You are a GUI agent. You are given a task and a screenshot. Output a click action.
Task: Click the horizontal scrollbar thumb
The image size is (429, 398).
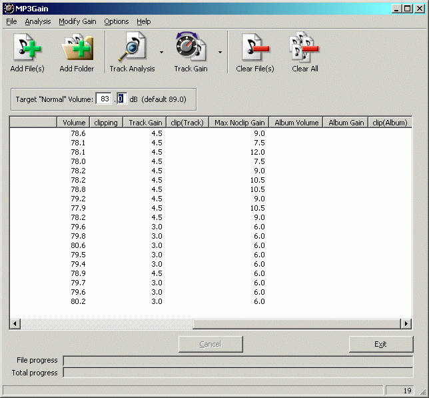click(x=296, y=323)
